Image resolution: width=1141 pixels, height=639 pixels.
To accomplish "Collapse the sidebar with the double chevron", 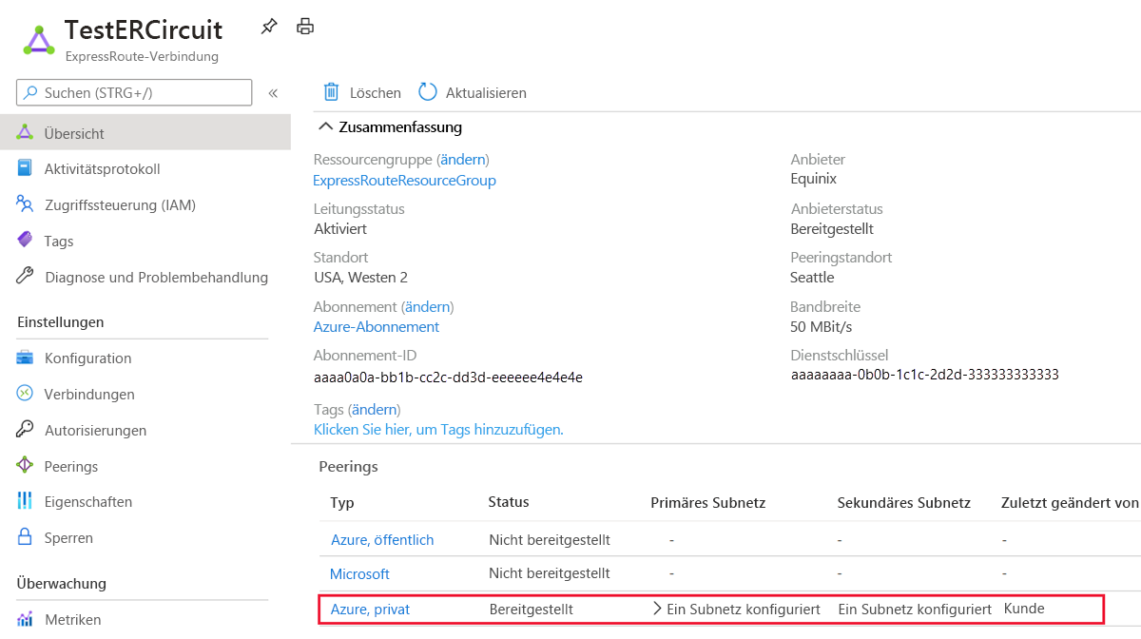I will [x=273, y=93].
